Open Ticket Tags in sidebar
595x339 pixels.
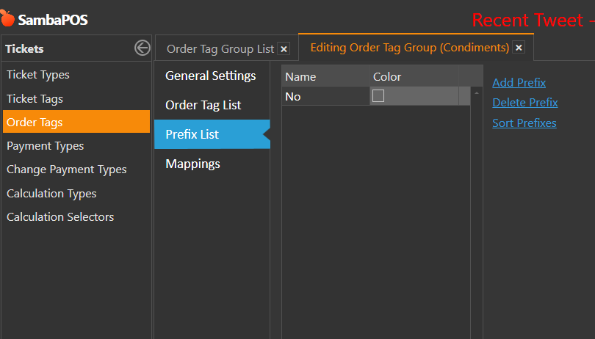pos(35,98)
